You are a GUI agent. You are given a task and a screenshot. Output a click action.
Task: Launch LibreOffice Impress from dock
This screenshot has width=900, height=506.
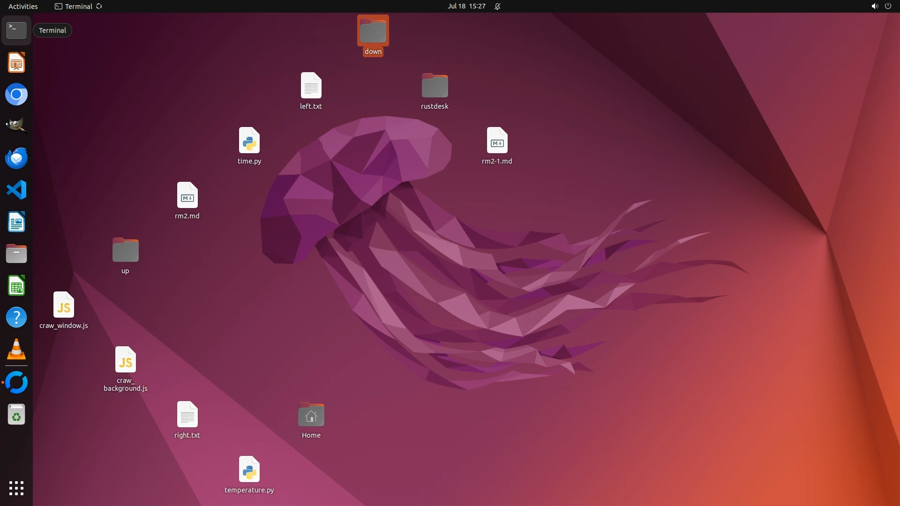(x=16, y=63)
